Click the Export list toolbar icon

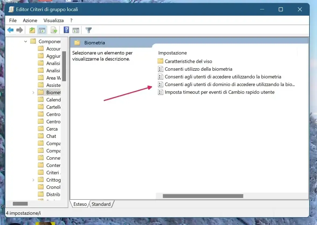54,30
